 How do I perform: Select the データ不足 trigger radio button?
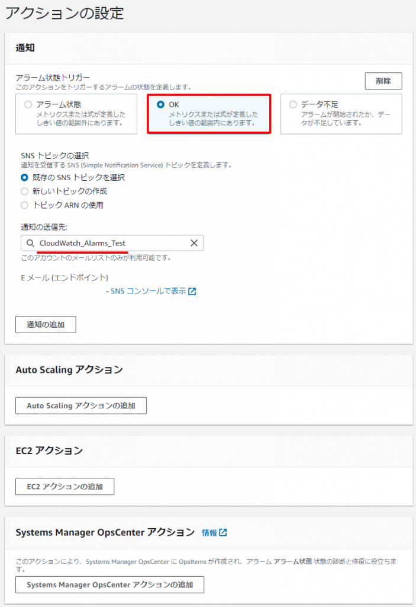293,104
